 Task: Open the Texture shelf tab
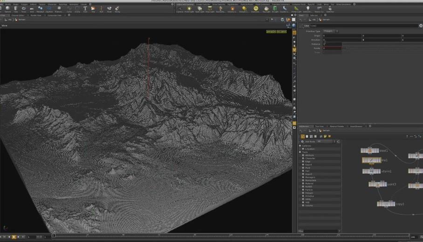point(42,4)
